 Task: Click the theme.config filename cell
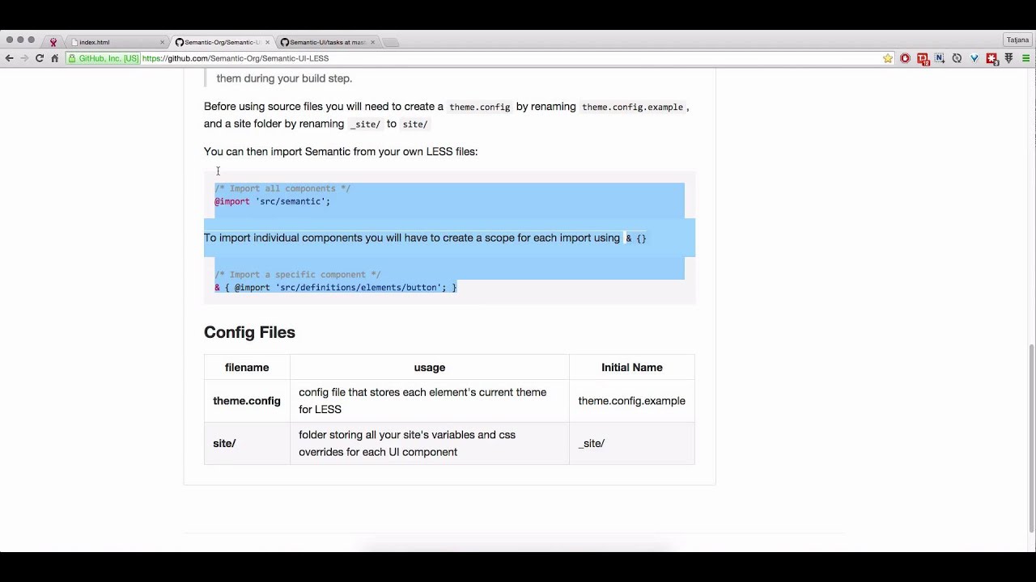point(247,401)
